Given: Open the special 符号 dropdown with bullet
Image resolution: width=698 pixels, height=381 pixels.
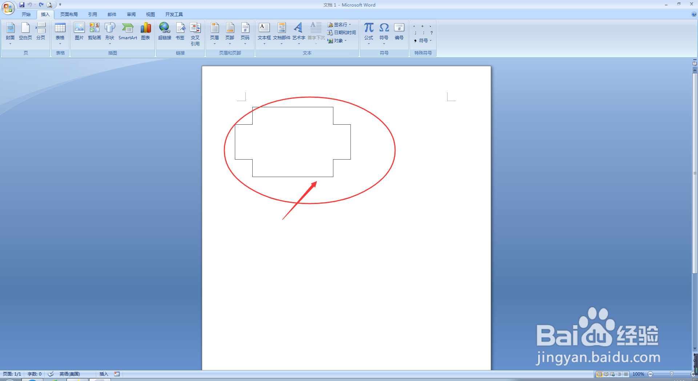Looking at the screenshot, I should click(423, 41).
